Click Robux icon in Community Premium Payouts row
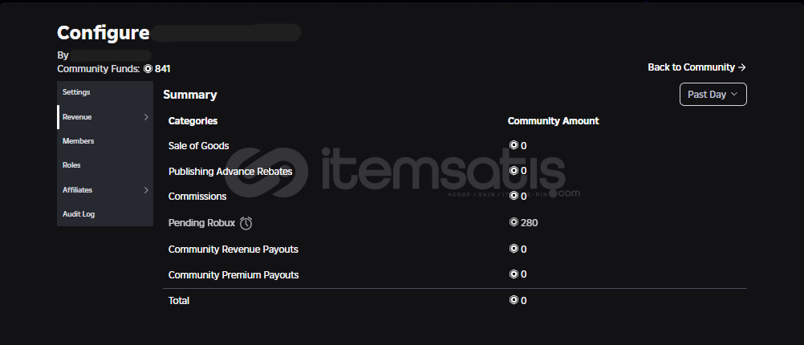 (514, 274)
